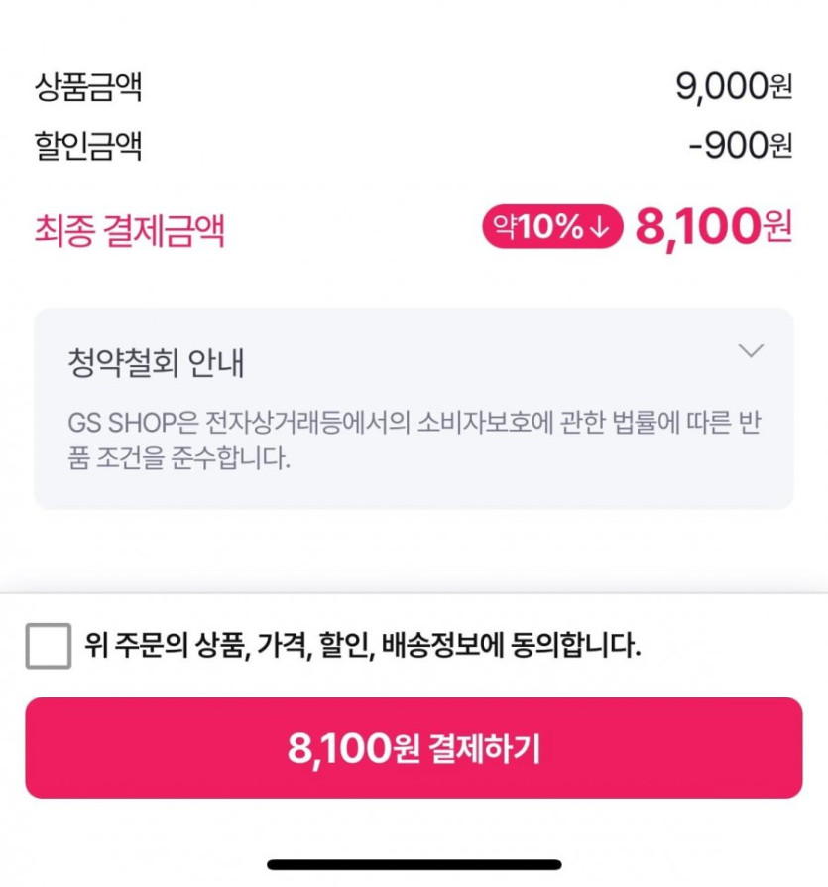Screen dimensions: 828x887
Task: Check the order agreement checkbox
Action: point(49,646)
